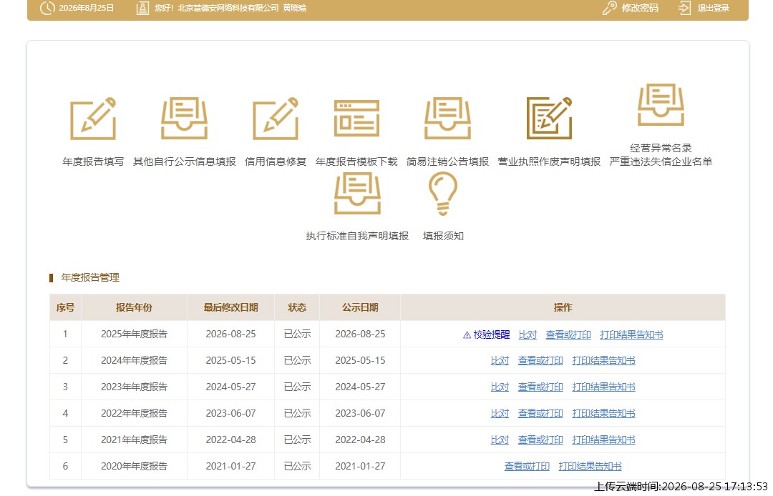Select the 2022年年度报告 cell

[134, 413]
